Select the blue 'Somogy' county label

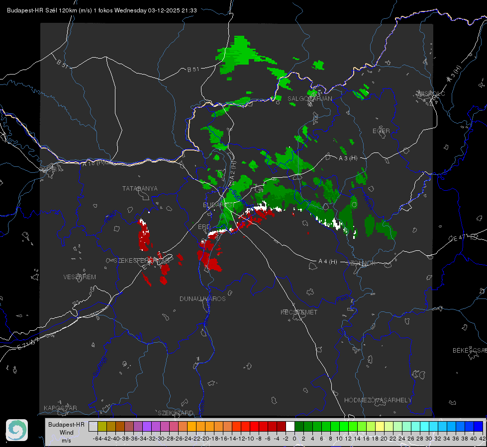(99, 367)
